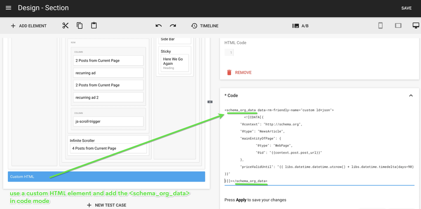Undo the last change

pyautogui.click(x=159, y=26)
